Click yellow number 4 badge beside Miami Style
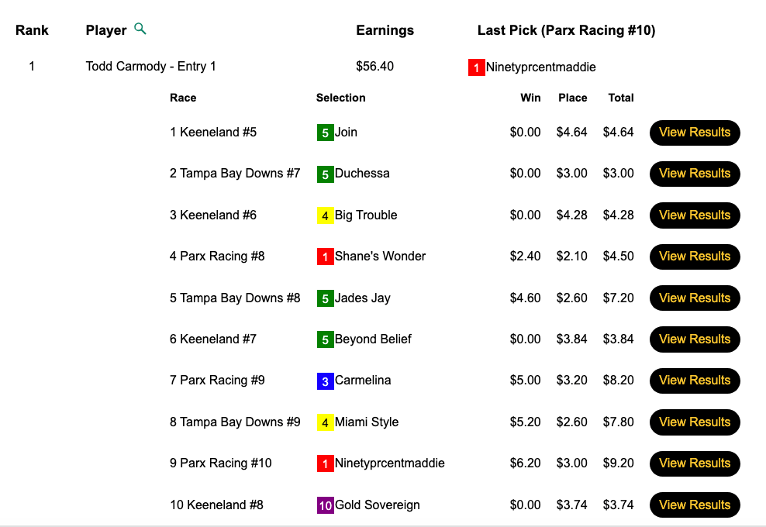The height and width of the screenshot is (527, 766). [325, 422]
